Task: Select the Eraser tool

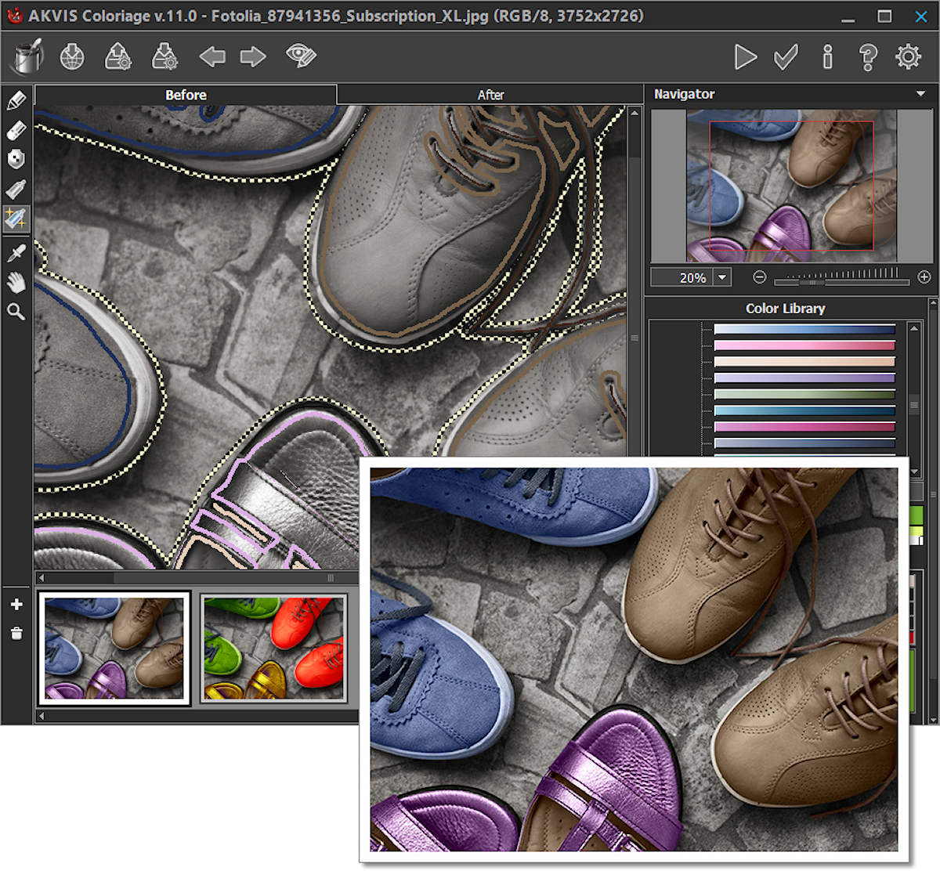Action: tap(16, 130)
